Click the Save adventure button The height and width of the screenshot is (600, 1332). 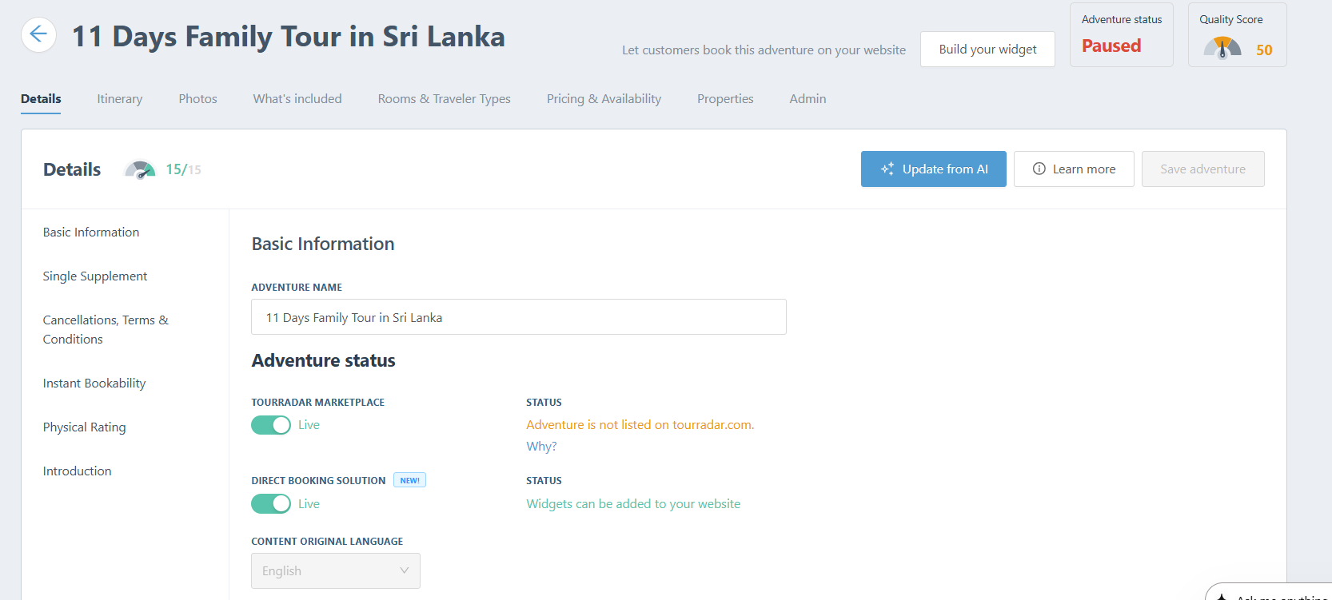point(1202,169)
